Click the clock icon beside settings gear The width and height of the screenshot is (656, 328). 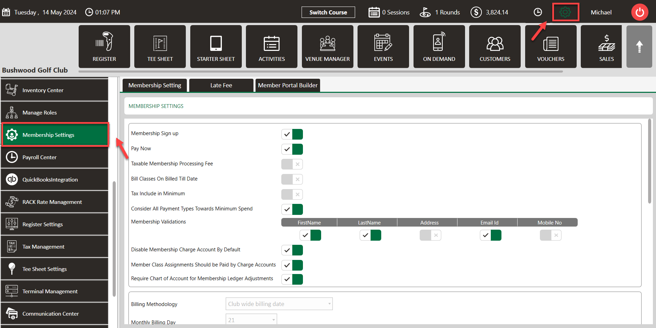point(538,12)
